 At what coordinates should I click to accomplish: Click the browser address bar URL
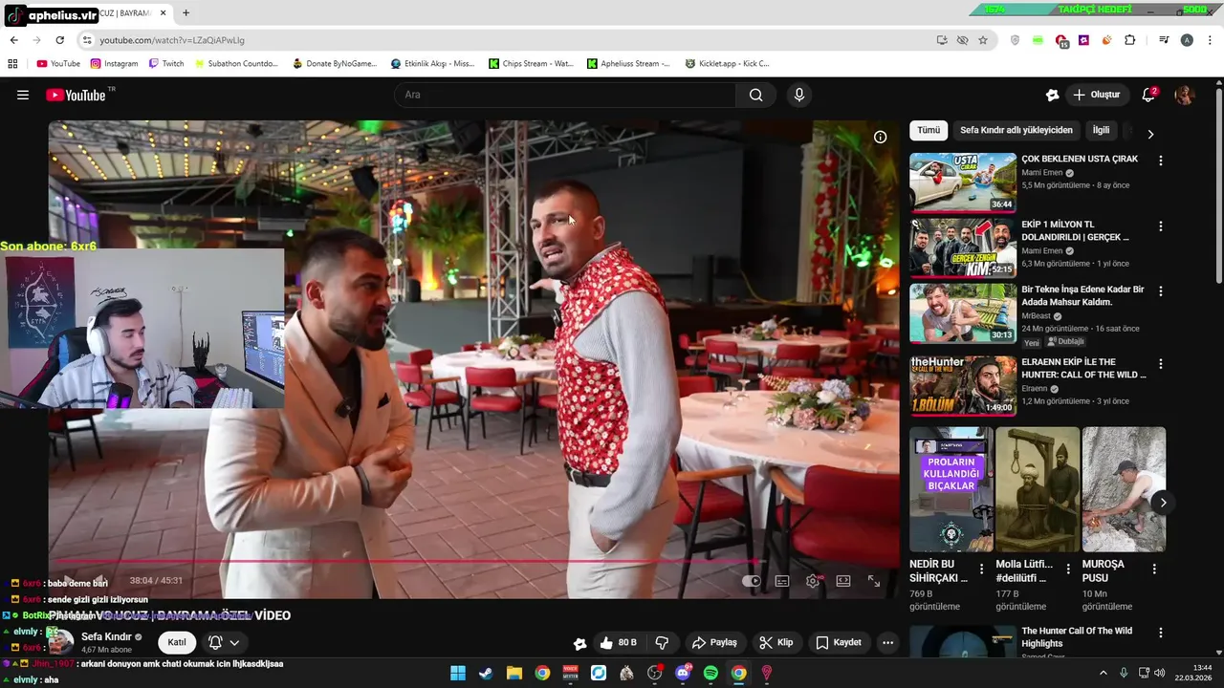pos(172,40)
